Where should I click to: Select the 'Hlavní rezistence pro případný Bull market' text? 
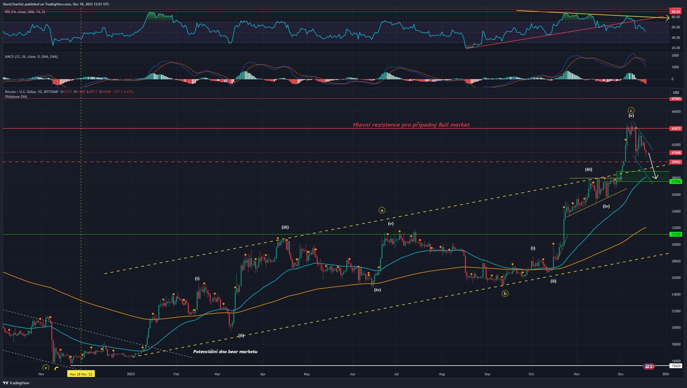411,125
